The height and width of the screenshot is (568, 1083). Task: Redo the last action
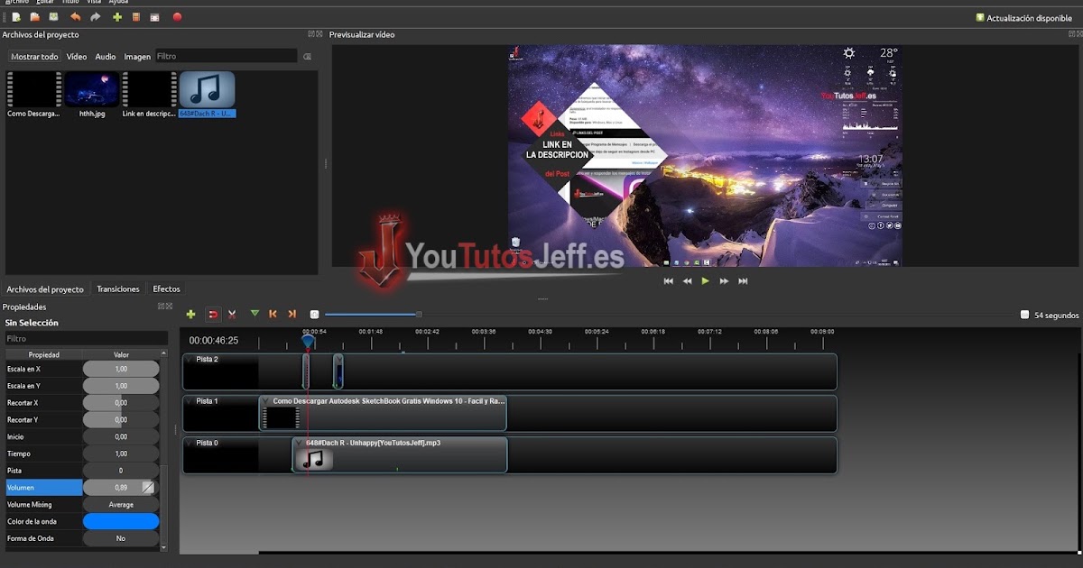click(x=96, y=16)
